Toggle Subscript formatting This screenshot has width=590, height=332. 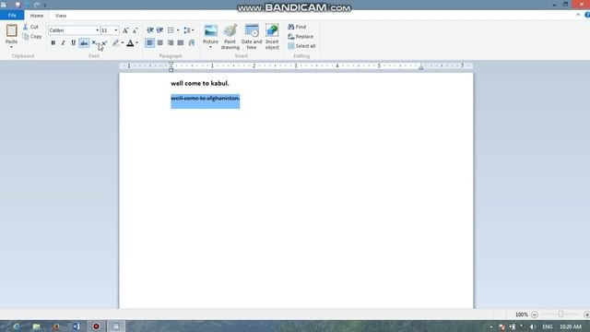[94, 43]
